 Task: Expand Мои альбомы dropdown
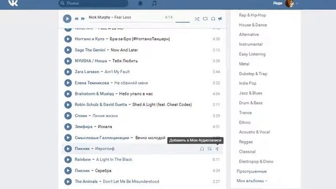coord(252,181)
